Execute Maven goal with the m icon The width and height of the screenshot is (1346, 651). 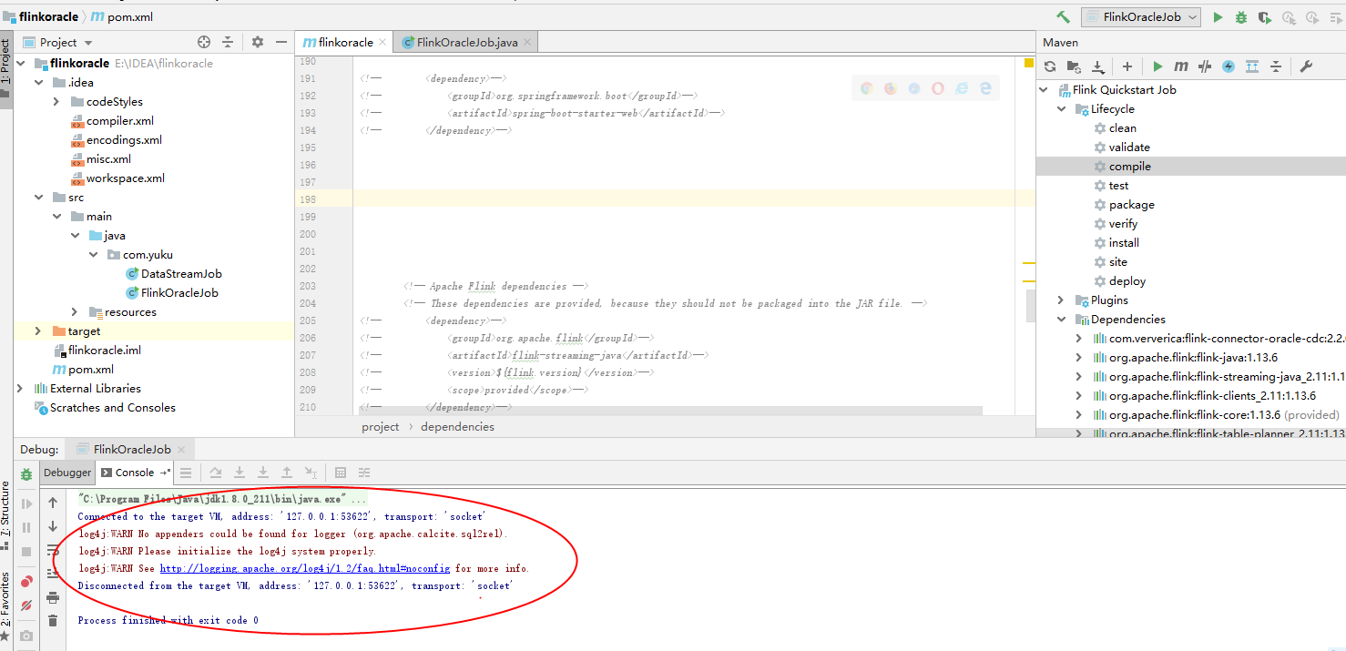point(1181,66)
